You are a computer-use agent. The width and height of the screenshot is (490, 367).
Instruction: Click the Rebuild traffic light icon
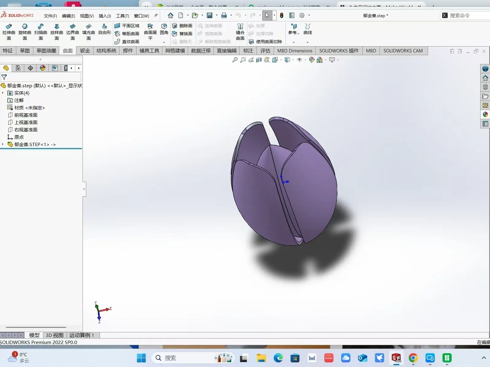[282, 15]
